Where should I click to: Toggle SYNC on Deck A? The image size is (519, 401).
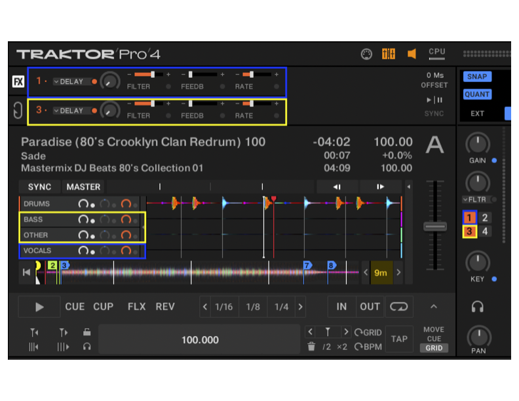(x=39, y=187)
